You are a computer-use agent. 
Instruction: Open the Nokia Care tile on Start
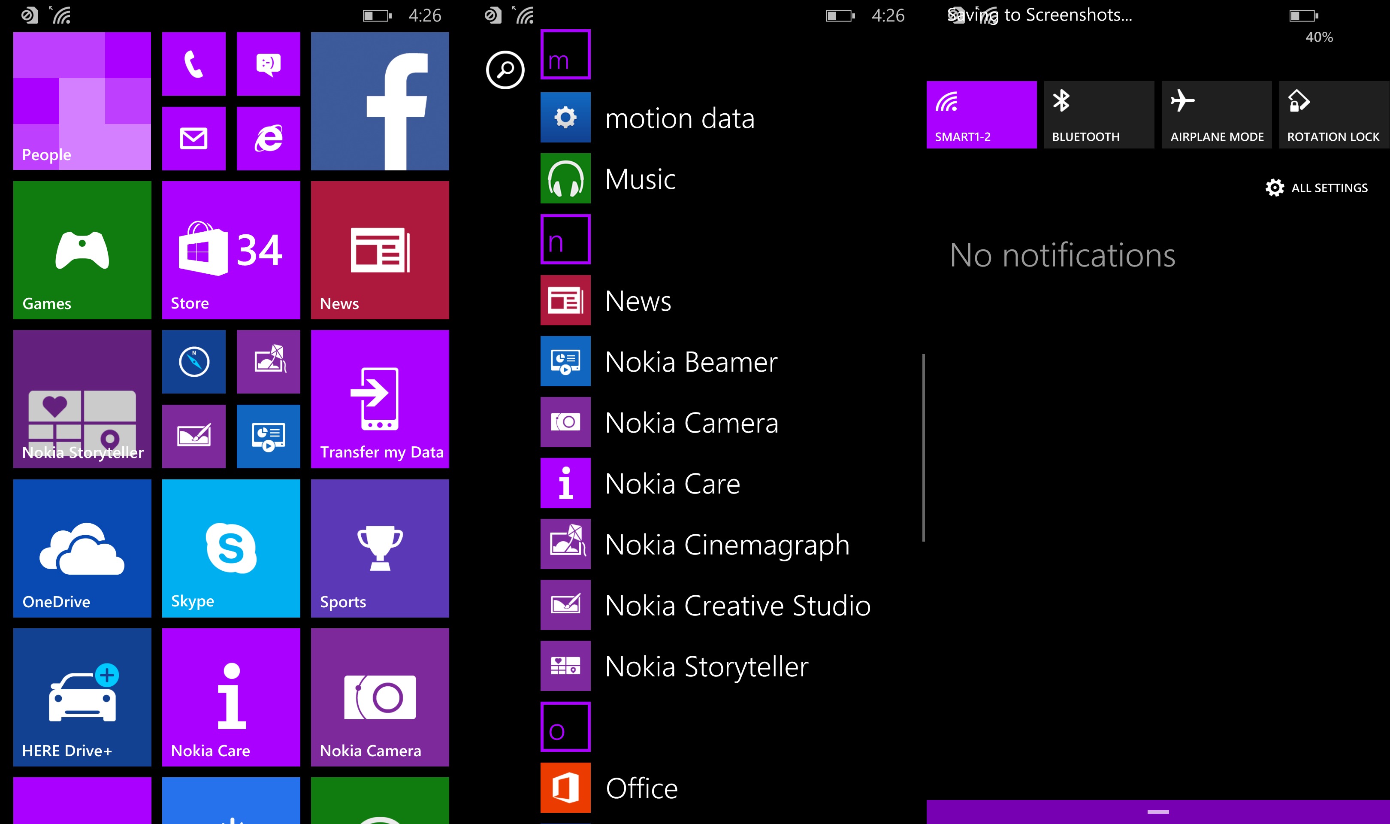231,697
